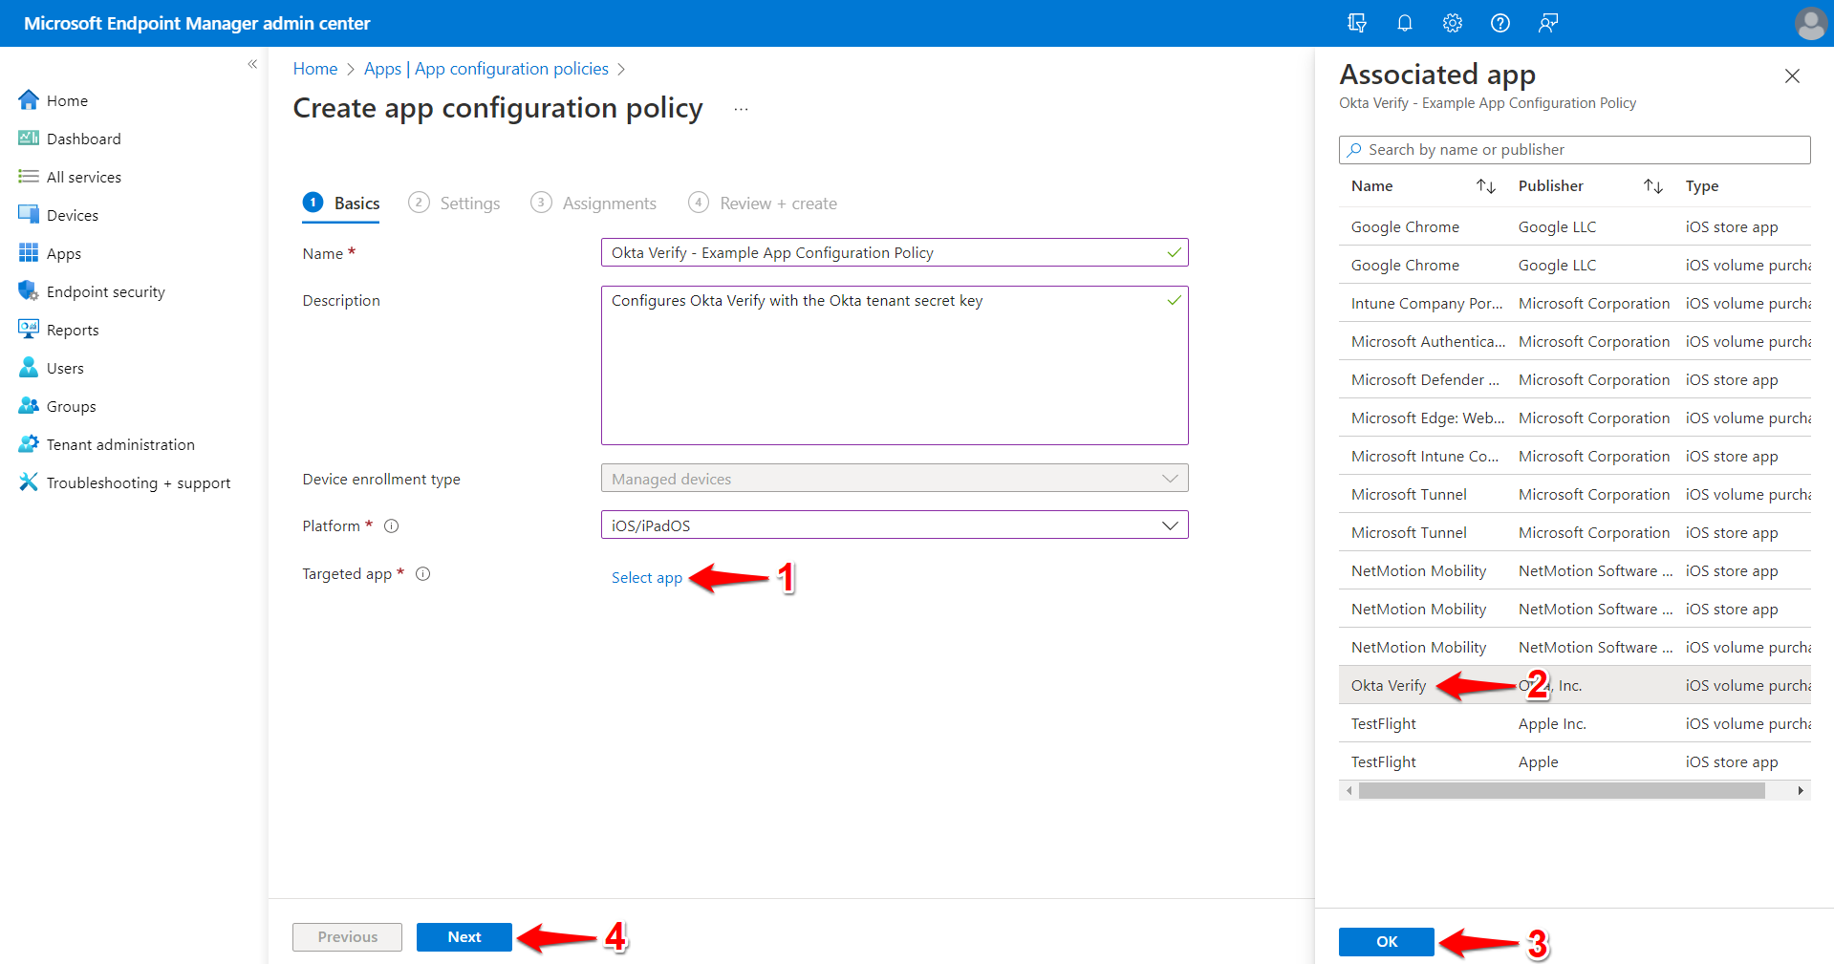Image resolution: width=1834 pixels, height=964 pixels.
Task: Close the Associated app panel
Action: tap(1792, 75)
